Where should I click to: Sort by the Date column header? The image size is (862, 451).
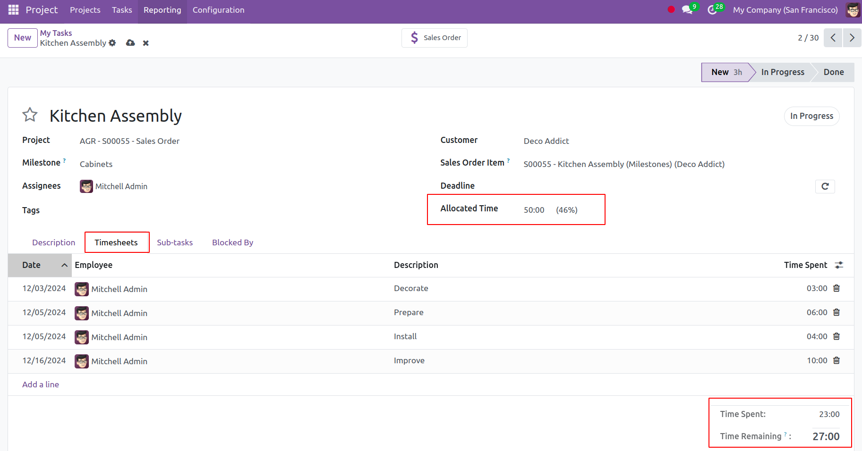pos(40,265)
